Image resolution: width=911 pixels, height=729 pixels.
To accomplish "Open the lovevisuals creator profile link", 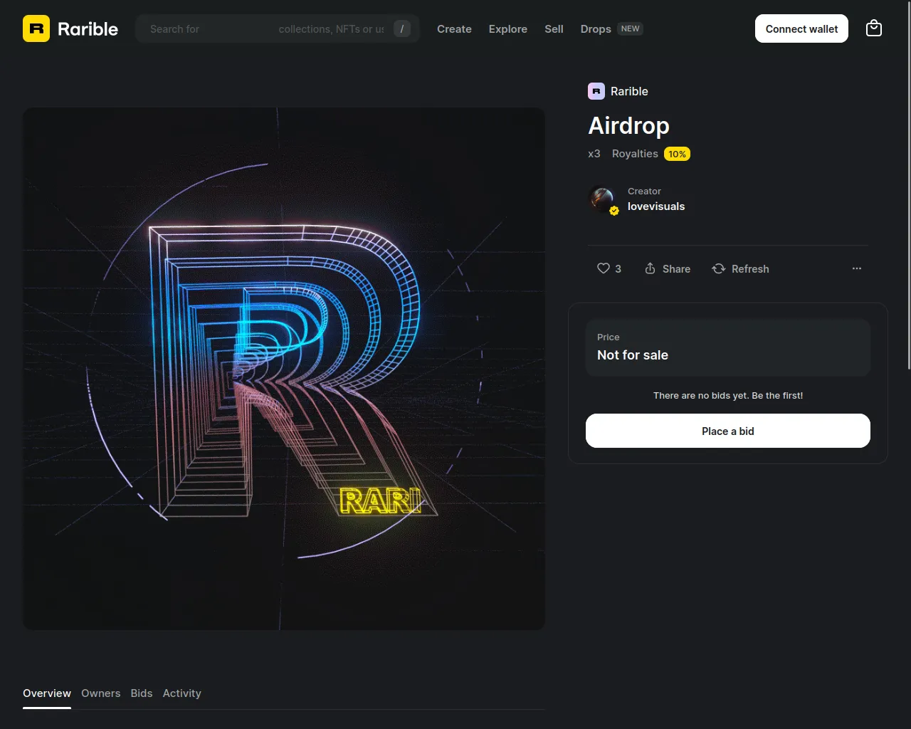I will 656,206.
